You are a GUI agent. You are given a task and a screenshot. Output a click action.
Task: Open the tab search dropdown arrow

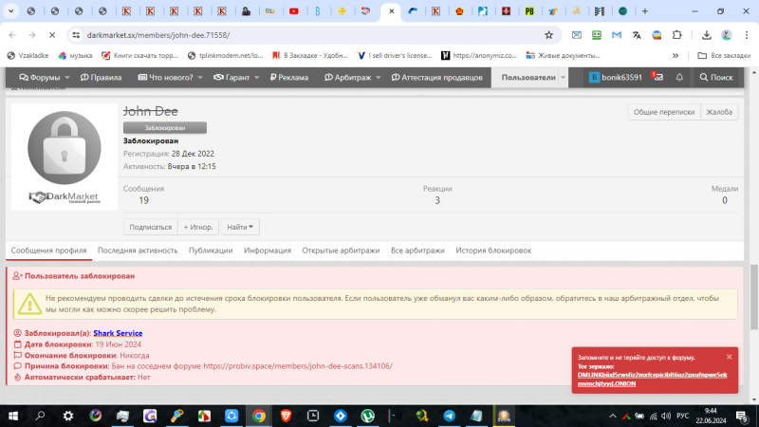(10, 11)
